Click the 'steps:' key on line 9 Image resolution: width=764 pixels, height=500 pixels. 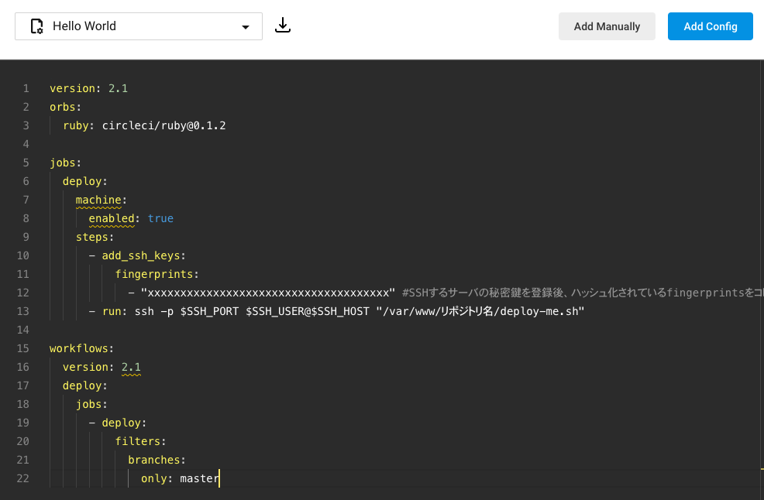(95, 237)
